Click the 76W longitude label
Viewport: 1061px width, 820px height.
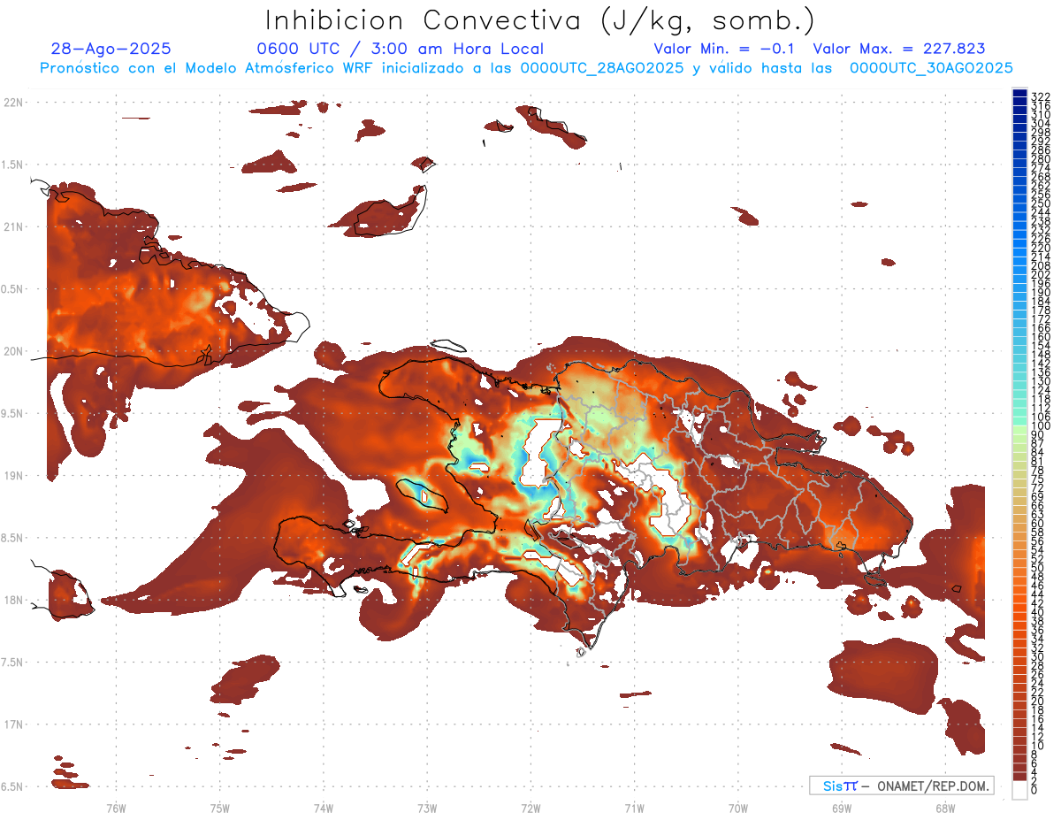[x=116, y=808]
